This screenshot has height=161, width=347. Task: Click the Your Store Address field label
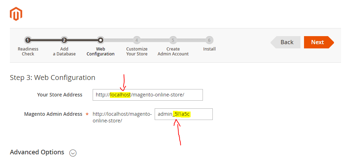[60, 95]
